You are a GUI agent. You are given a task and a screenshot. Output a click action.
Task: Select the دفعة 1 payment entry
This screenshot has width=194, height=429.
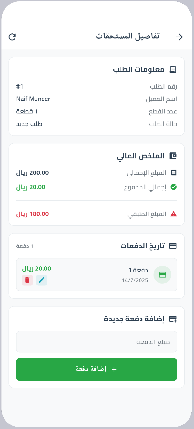(97, 275)
